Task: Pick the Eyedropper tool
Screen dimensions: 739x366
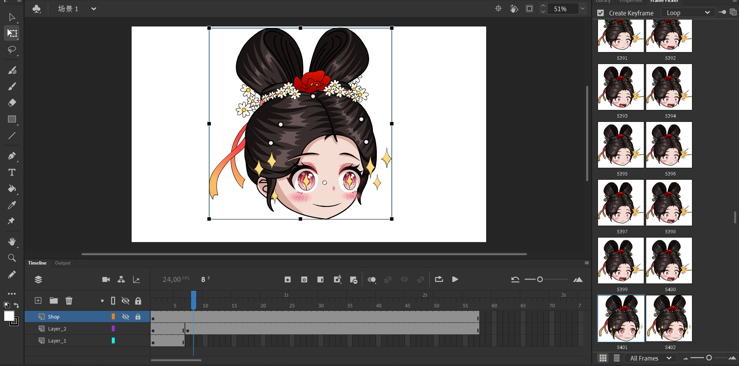Action: pyautogui.click(x=12, y=205)
